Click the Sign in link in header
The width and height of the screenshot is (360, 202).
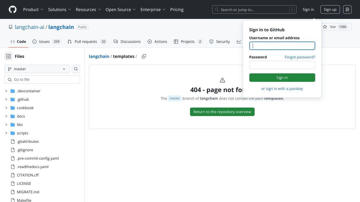[x=308, y=9]
